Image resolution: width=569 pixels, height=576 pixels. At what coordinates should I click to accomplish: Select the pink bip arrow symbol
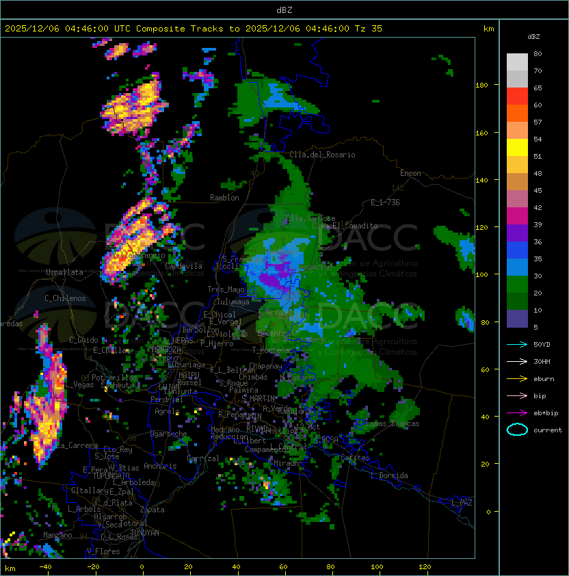518,395
